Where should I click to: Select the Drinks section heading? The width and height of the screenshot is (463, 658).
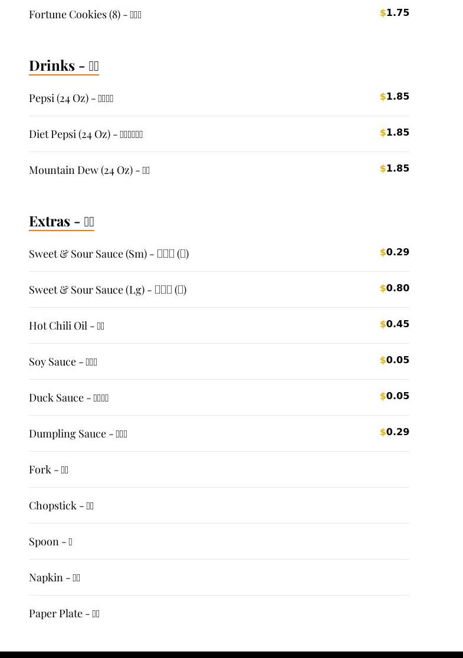pos(64,65)
